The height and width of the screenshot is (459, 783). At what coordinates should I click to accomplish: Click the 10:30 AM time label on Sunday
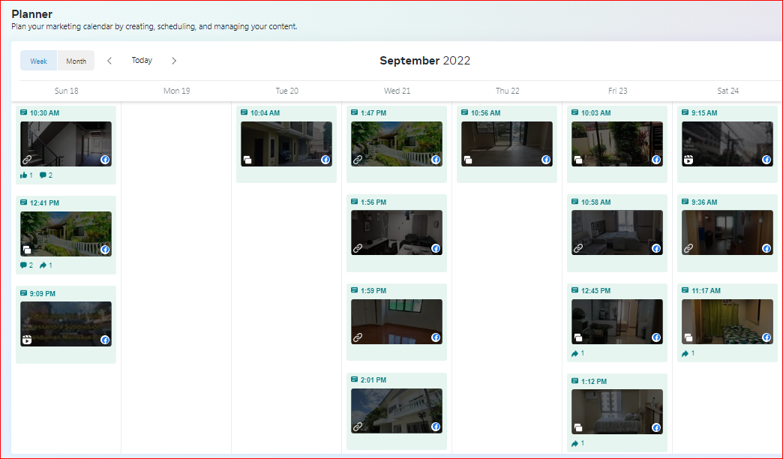pos(44,113)
